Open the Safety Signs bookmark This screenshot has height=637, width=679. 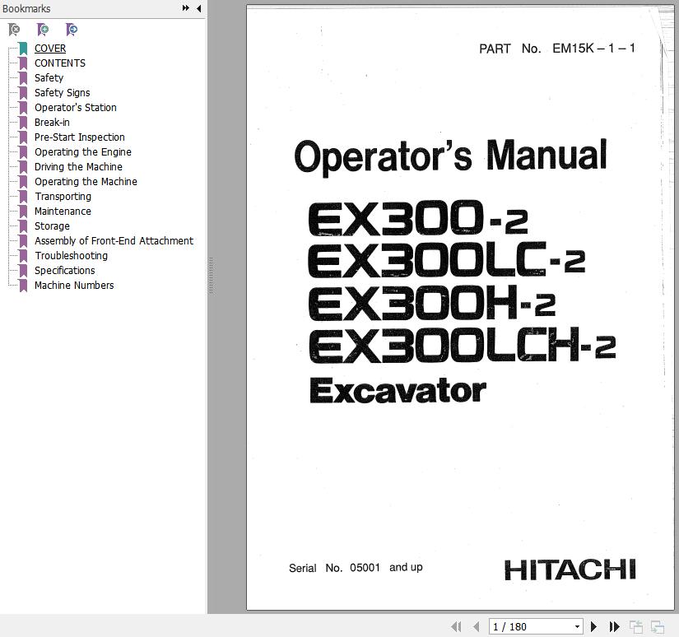(63, 92)
